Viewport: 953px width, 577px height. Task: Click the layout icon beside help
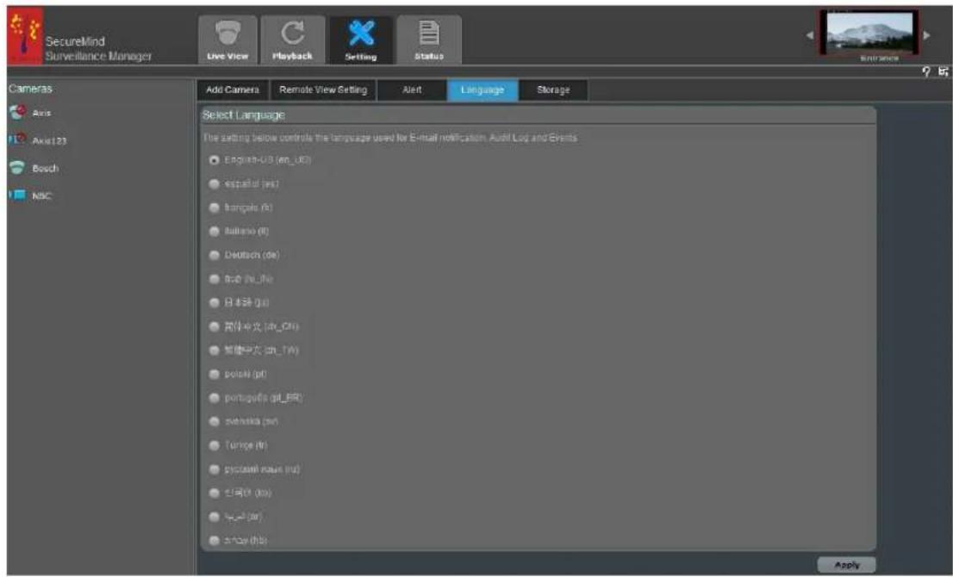(x=943, y=71)
